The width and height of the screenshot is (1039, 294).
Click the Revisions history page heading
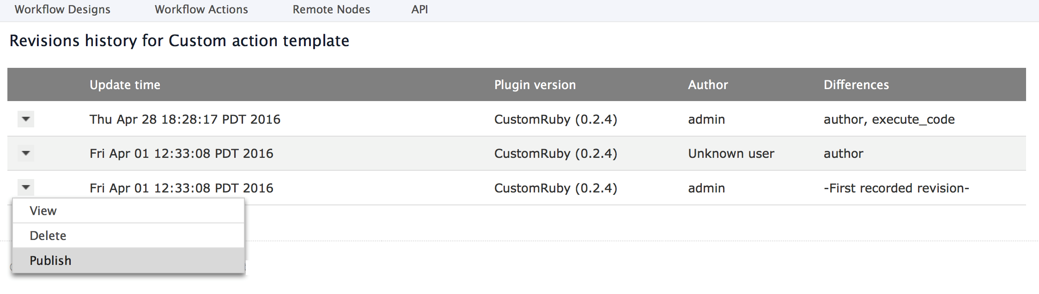tap(179, 41)
